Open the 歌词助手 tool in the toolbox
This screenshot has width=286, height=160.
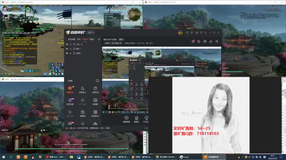pos(95,113)
